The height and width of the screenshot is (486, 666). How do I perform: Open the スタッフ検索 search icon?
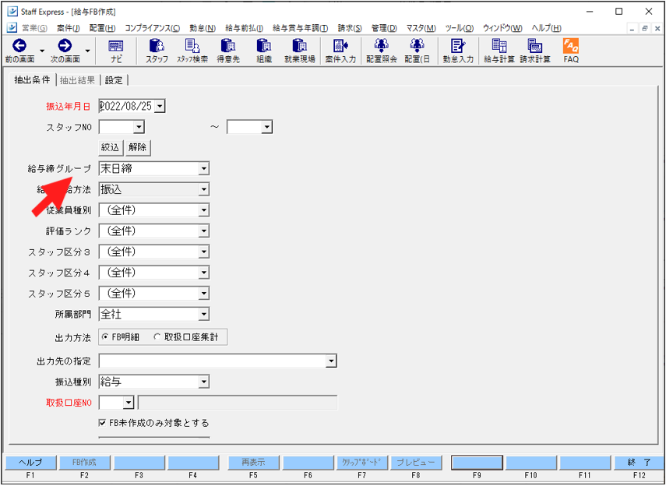point(192,46)
